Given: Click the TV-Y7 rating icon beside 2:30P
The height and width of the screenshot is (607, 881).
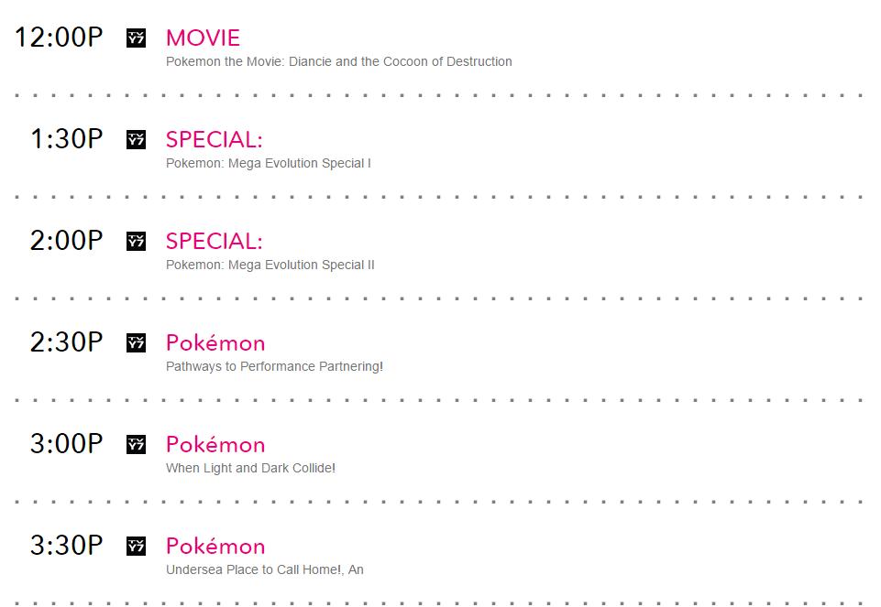Looking at the screenshot, I should (x=136, y=343).
